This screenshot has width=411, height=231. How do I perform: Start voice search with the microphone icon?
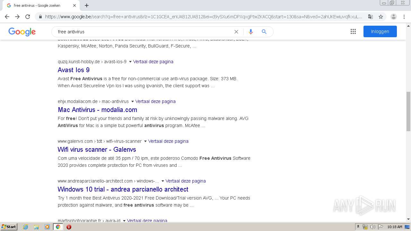click(251, 32)
